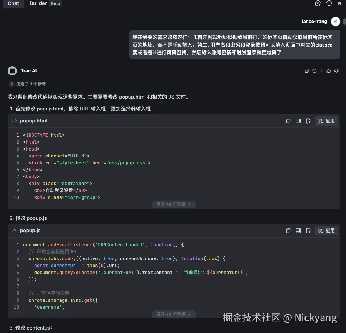Expand 40 more lines of popup.js
This screenshot has height=333, width=346.
click(174, 314)
